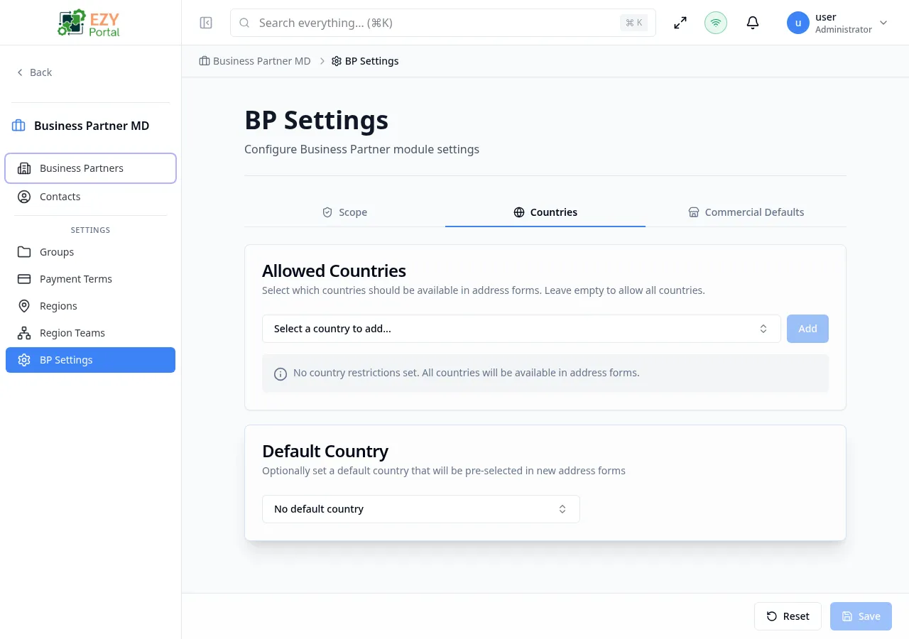Viewport: 909px width, 639px height.
Task: Click the Reset button
Action: tap(788, 616)
